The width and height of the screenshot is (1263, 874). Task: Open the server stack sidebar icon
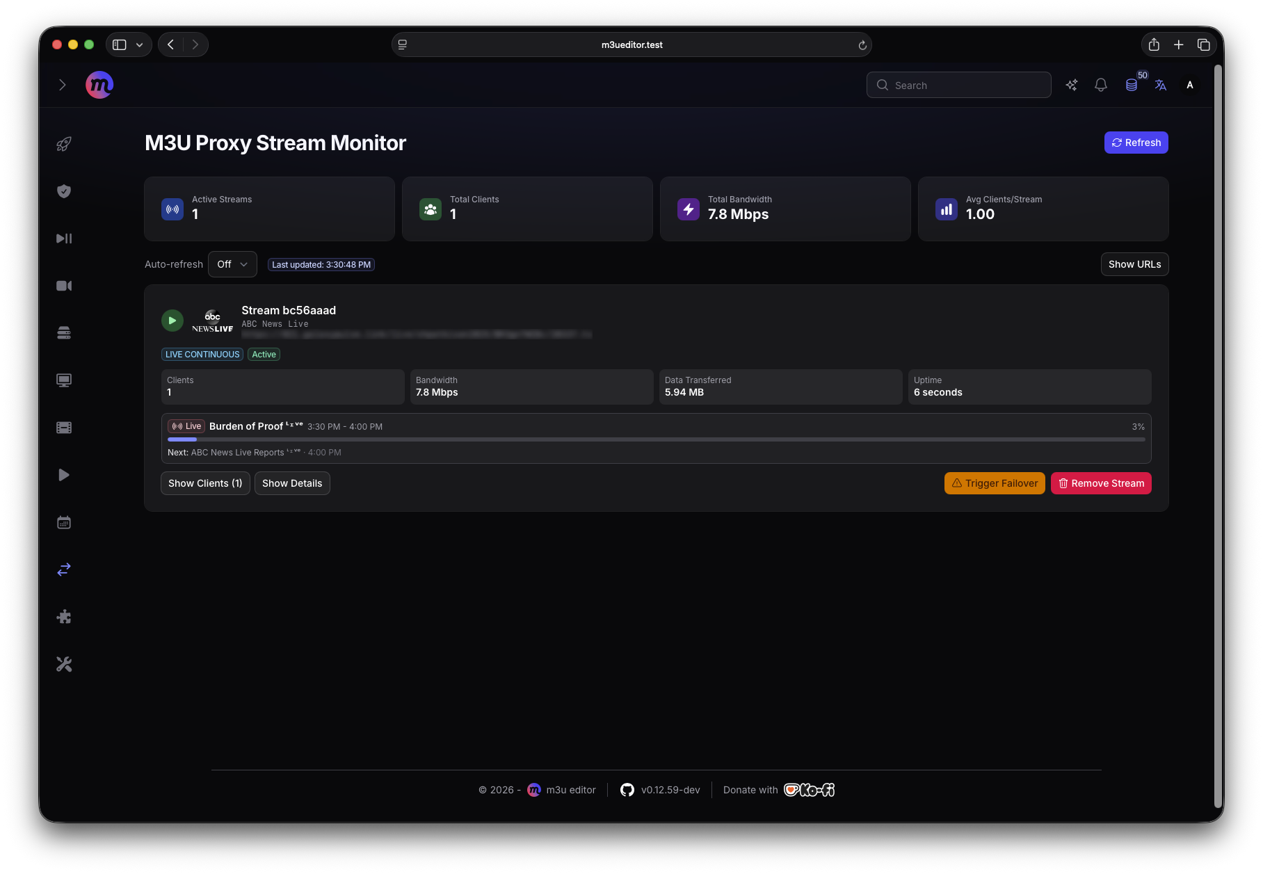point(64,333)
